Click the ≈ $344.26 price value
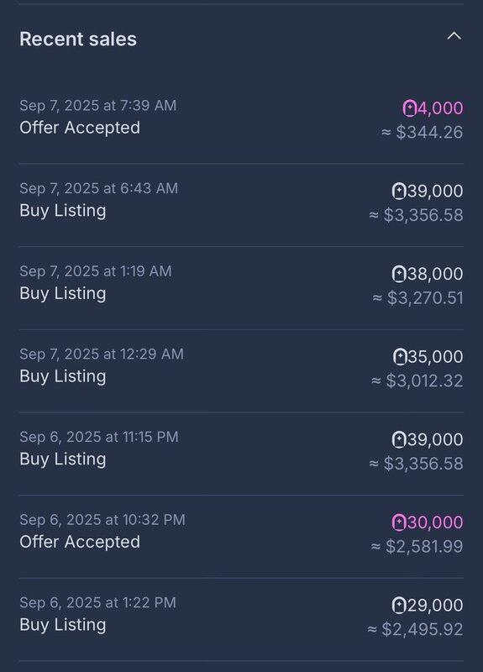 pyautogui.click(x=423, y=132)
